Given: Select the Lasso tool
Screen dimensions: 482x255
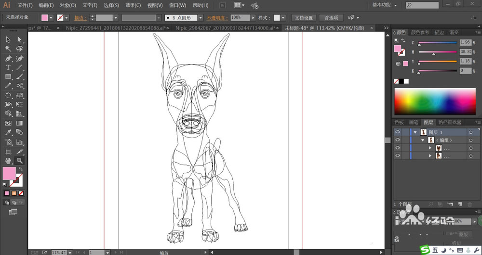Looking at the screenshot, I should point(19,49).
